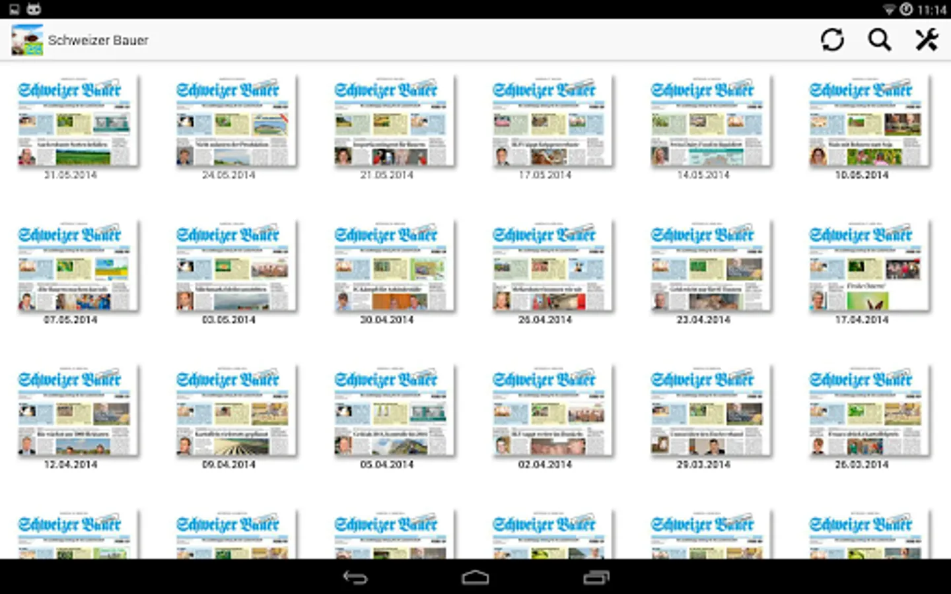
Task: Tap the Wi-Fi status icon
Action: coord(890,9)
